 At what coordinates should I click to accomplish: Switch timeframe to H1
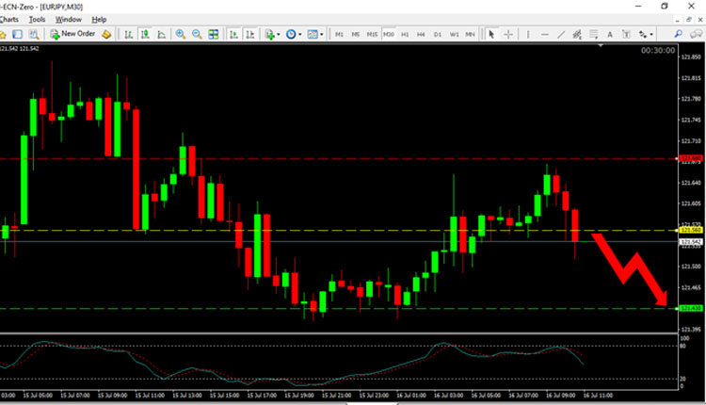[405, 34]
